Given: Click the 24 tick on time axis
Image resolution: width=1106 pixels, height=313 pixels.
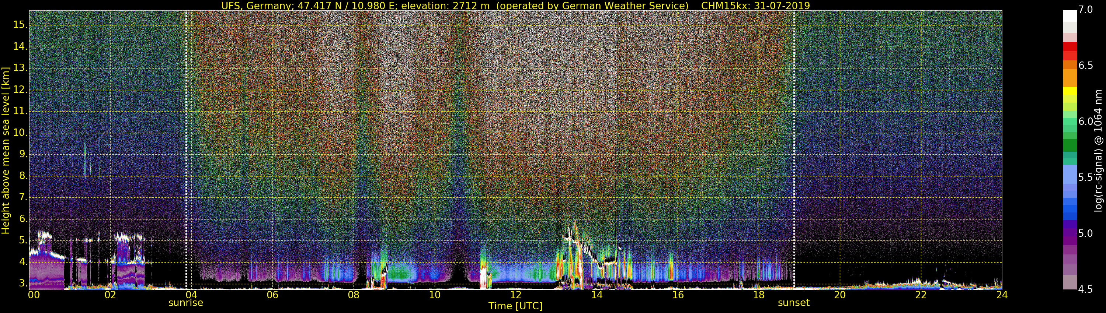Looking at the screenshot, I should click(1002, 295).
